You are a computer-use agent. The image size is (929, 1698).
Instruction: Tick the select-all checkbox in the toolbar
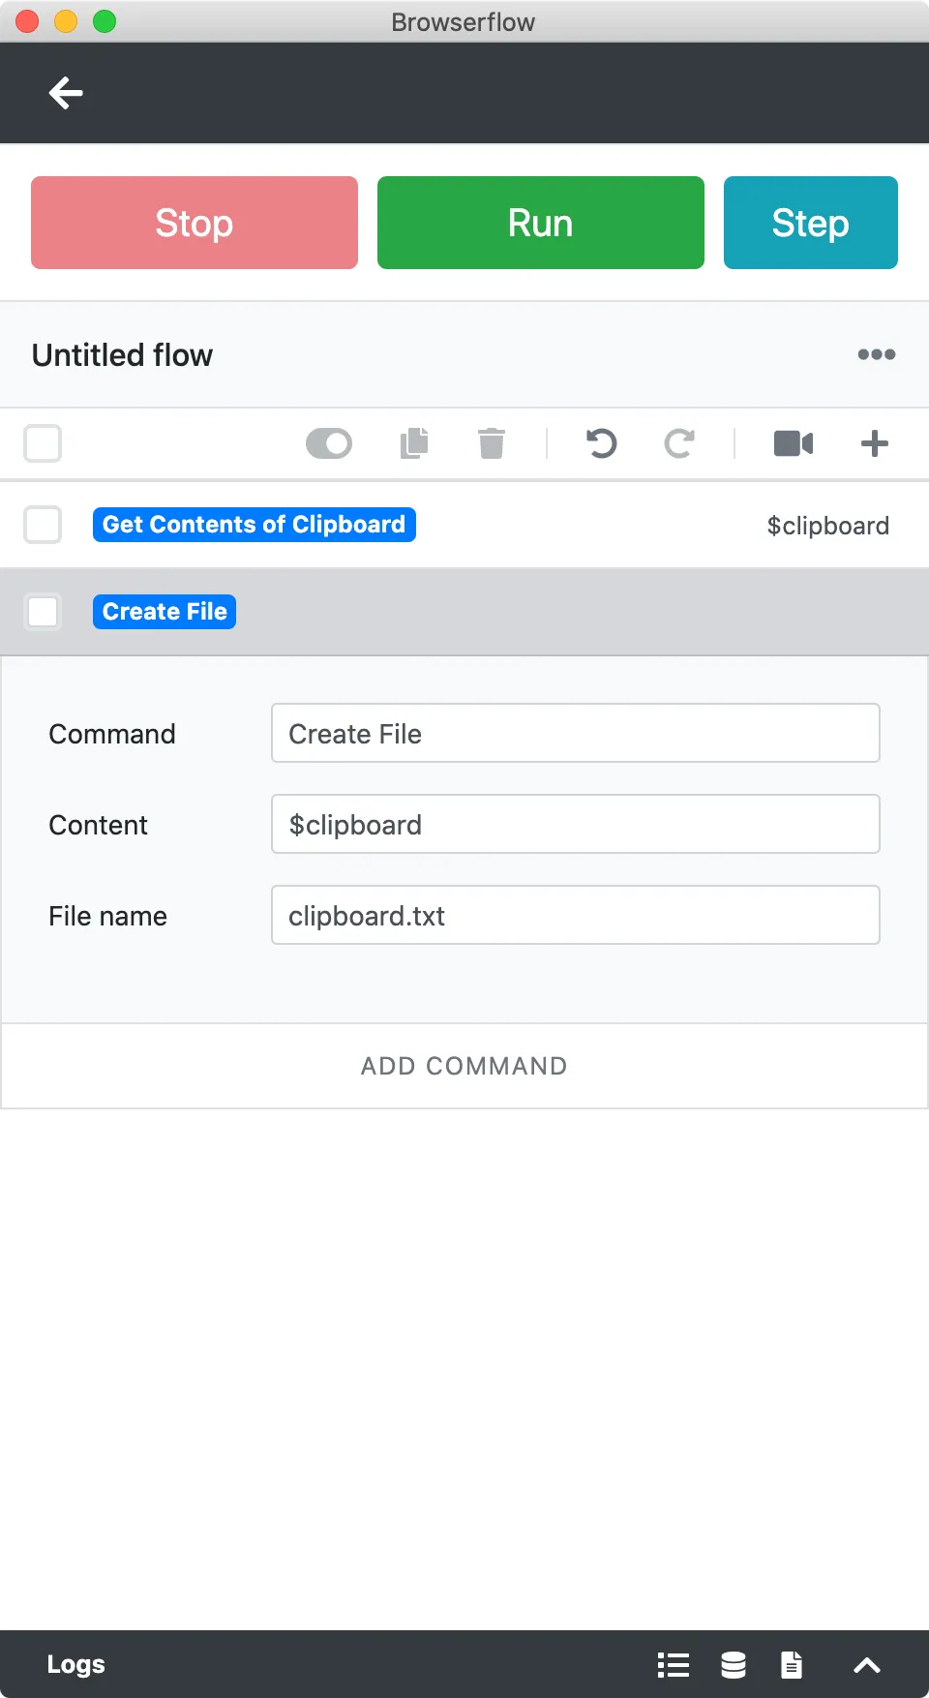tap(43, 443)
